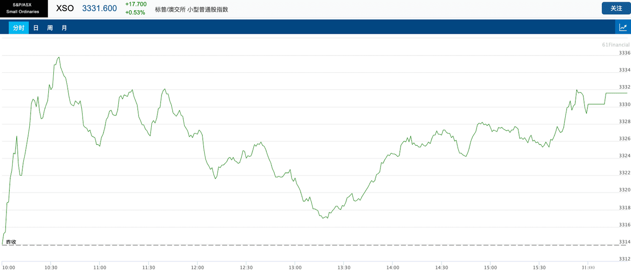Viewport: 631px width, 272px height.
Task: Click the 12:30 time axis label
Action: (246, 267)
